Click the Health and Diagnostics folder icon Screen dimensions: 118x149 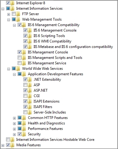24,123
